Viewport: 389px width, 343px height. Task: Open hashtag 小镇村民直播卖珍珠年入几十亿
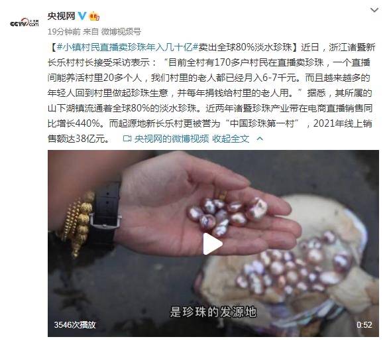[x=127, y=47]
